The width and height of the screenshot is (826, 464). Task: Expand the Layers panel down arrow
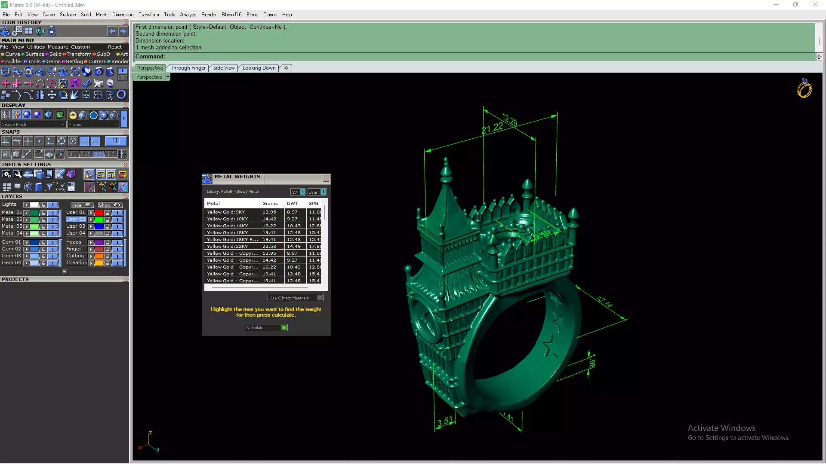(x=65, y=272)
